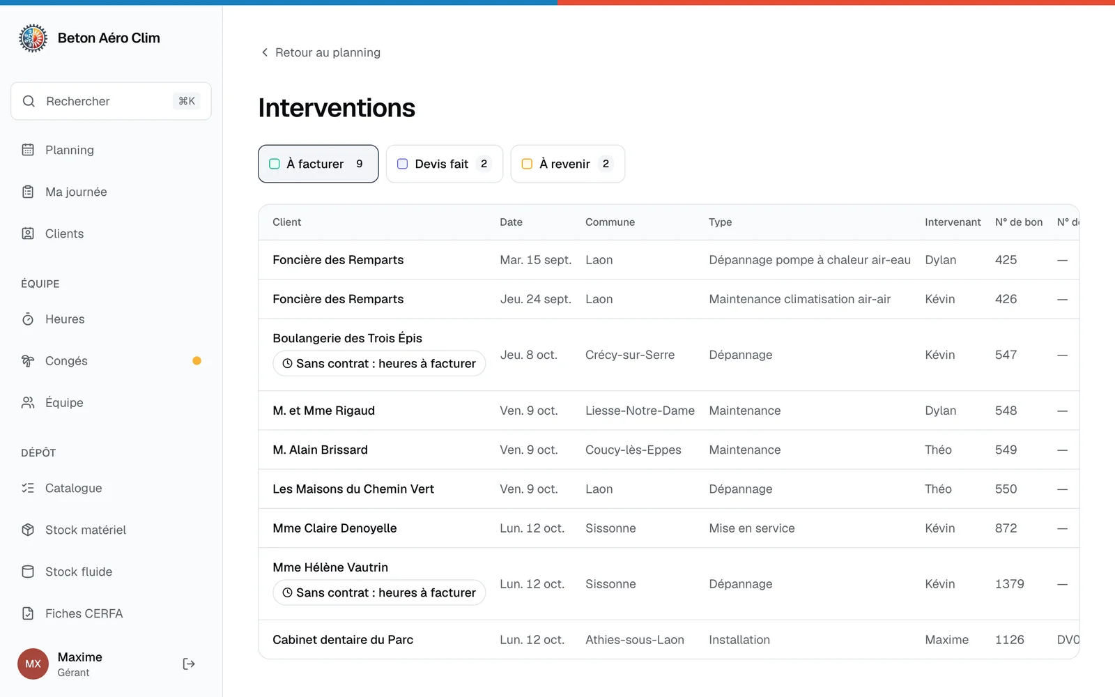1115x697 pixels.
Task: Click the Beton Aéro Clim logo
Action: point(33,38)
